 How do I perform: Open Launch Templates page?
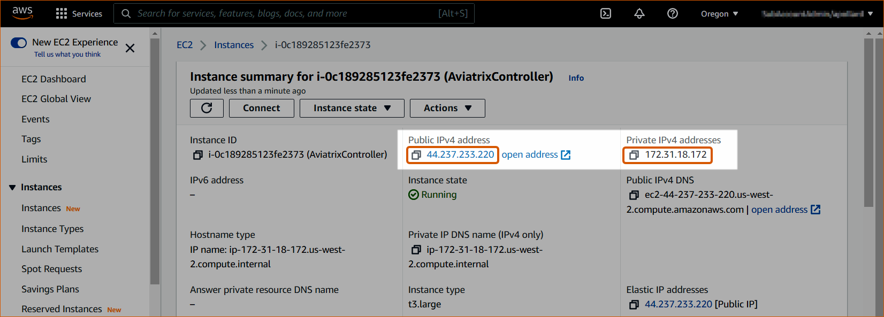[60, 249]
